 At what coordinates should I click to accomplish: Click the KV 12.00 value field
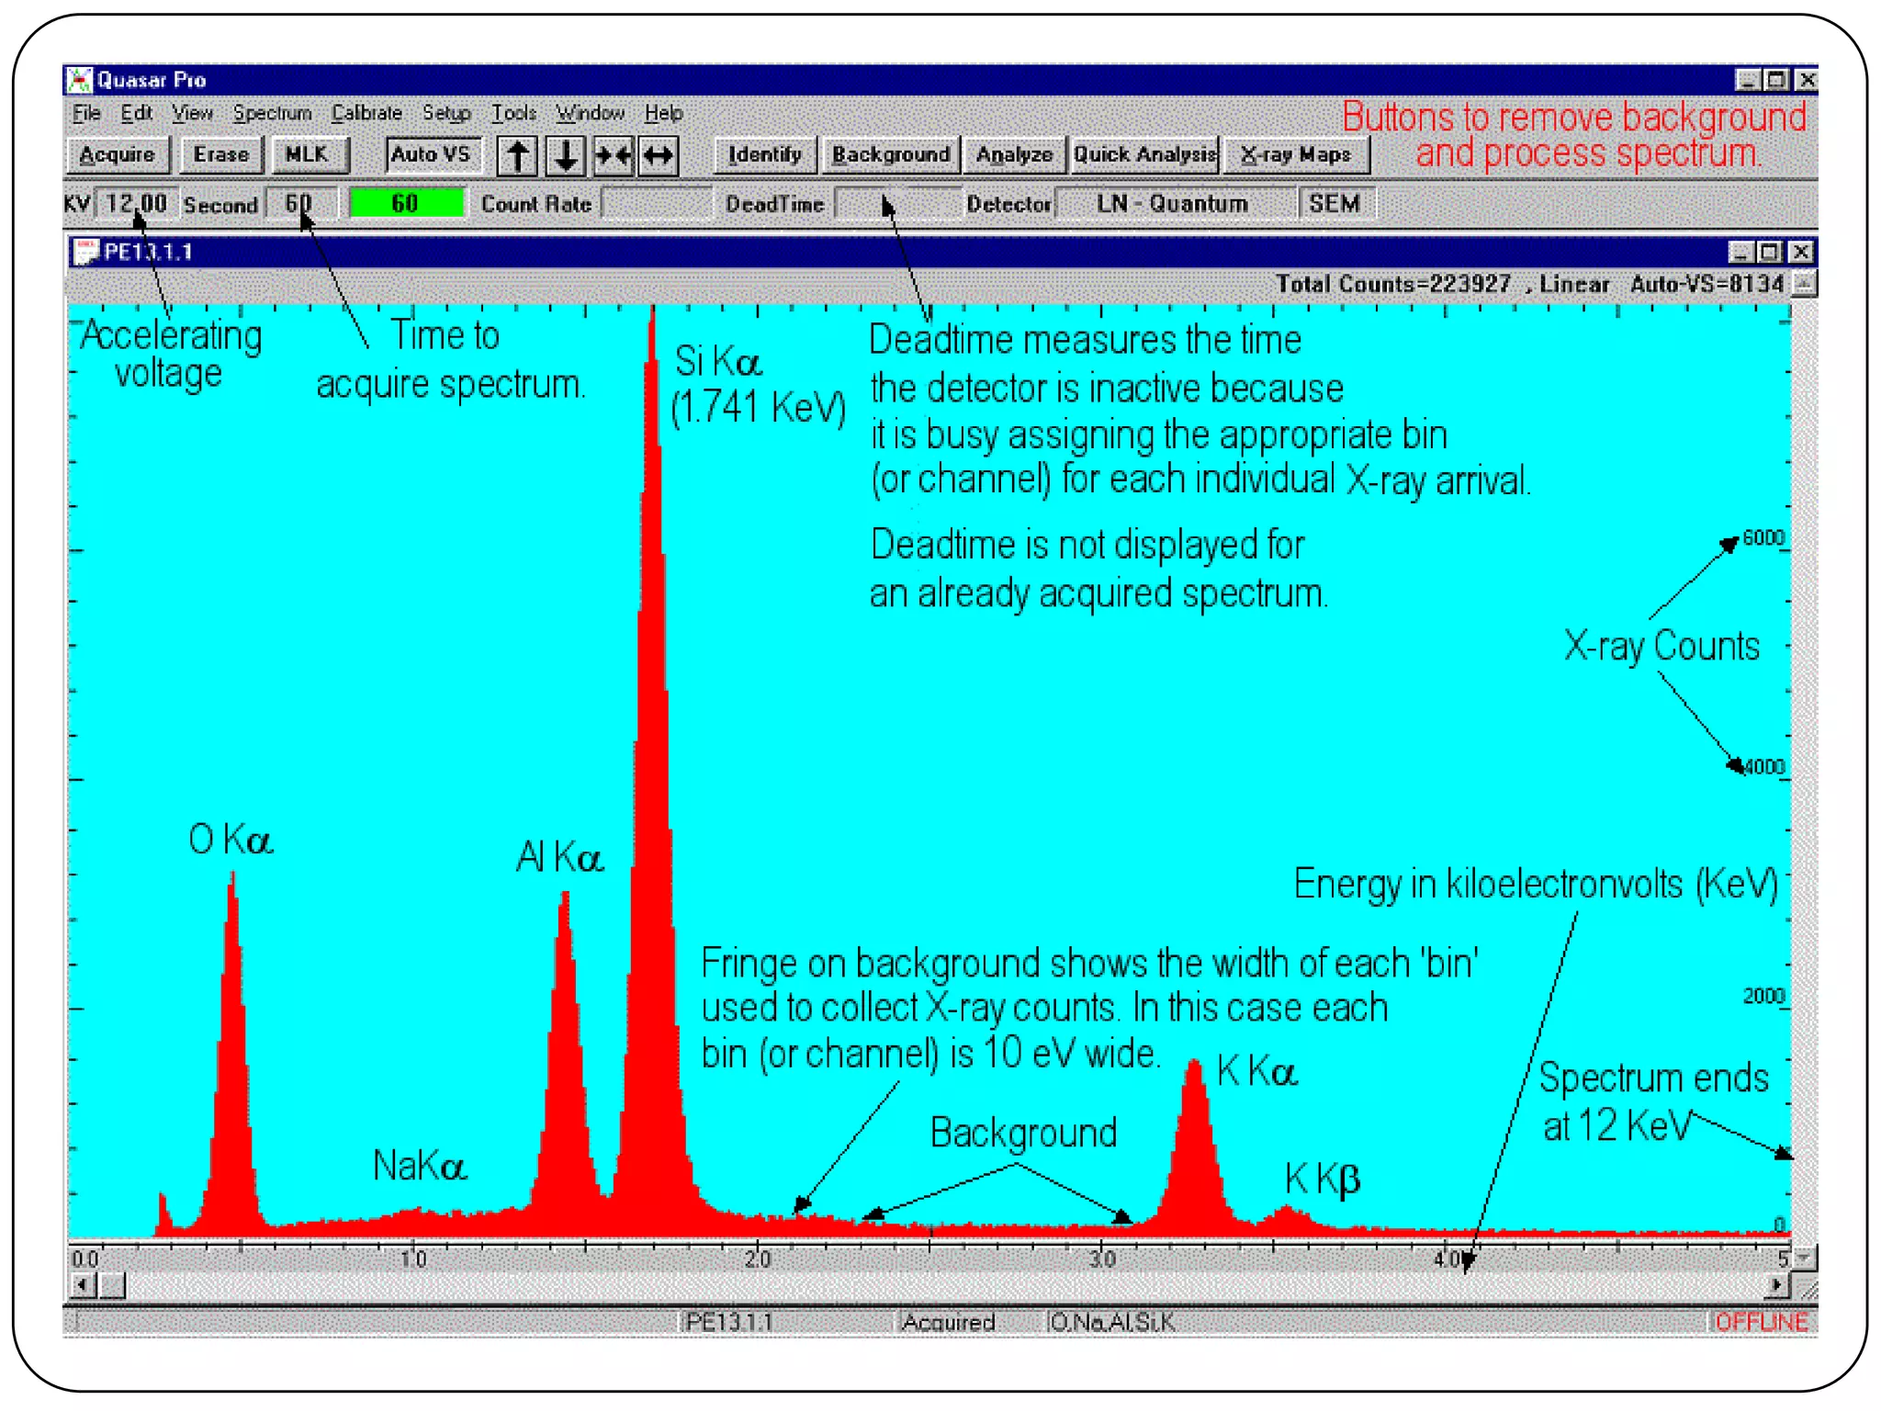136,203
